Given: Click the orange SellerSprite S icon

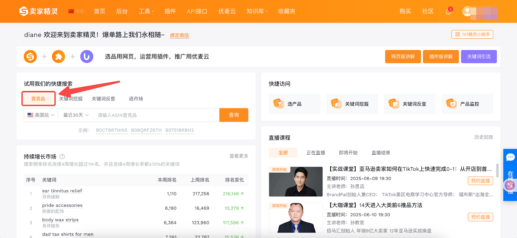Looking at the screenshot, I should tap(30, 57).
